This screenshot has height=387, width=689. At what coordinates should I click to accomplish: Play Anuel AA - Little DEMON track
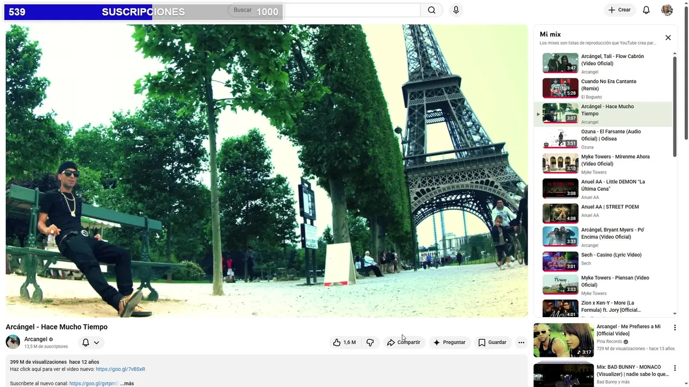point(603,189)
